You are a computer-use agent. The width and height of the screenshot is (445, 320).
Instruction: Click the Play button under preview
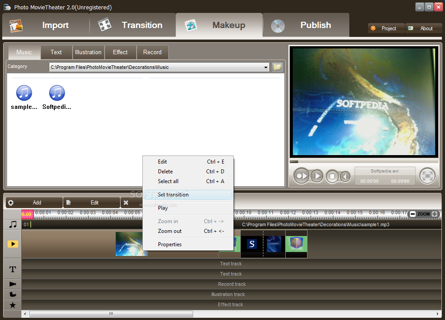coord(317,176)
